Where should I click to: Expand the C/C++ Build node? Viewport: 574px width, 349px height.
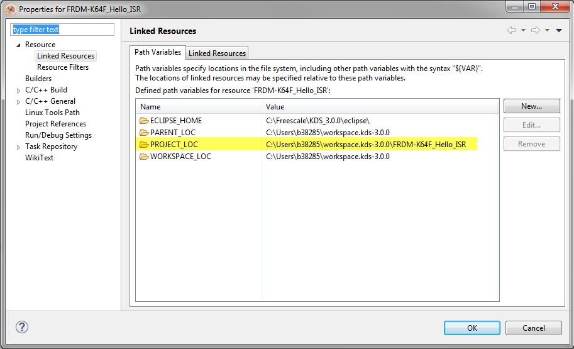click(18, 91)
